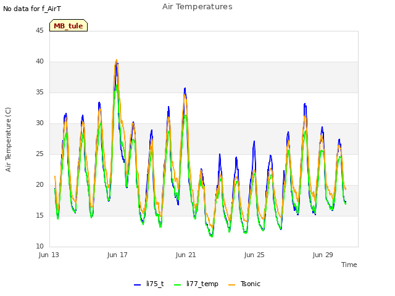The width and height of the screenshot is (395, 296).
Task: Click the Jun 17 x-axis label
Action: coord(117,255)
